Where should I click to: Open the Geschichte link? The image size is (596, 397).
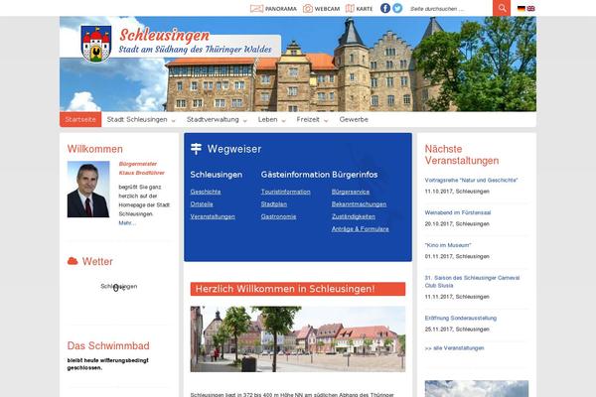(206, 192)
